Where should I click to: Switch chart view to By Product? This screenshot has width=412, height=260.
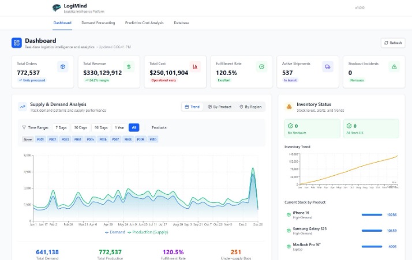click(220, 107)
